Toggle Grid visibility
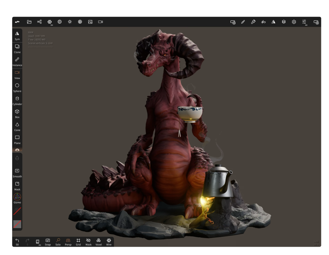This screenshot has height=255, width=329. [78, 242]
